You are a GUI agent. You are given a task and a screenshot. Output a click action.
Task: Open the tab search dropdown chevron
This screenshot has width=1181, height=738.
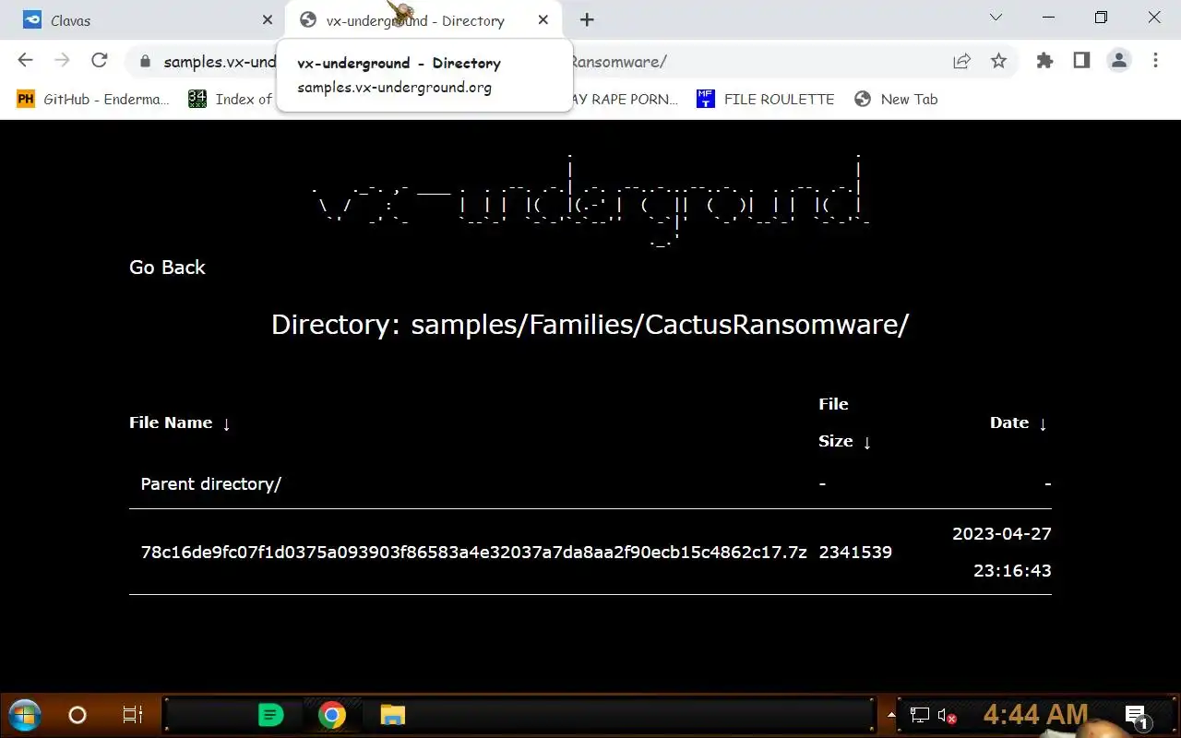coord(996,18)
